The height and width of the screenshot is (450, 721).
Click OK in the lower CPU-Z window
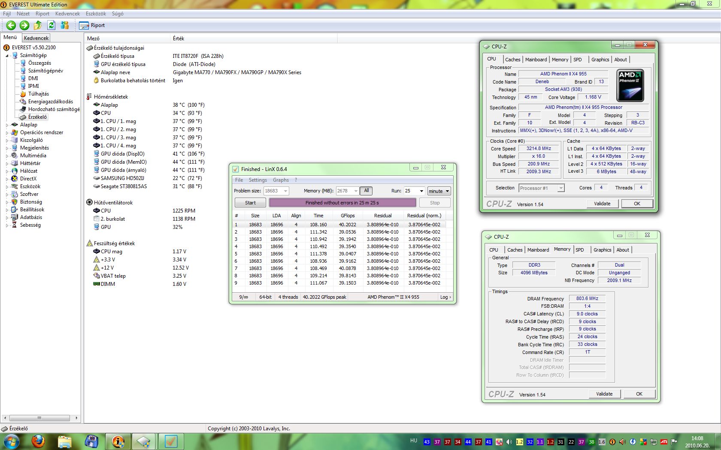pyautogui.click(x=639, y=394)
